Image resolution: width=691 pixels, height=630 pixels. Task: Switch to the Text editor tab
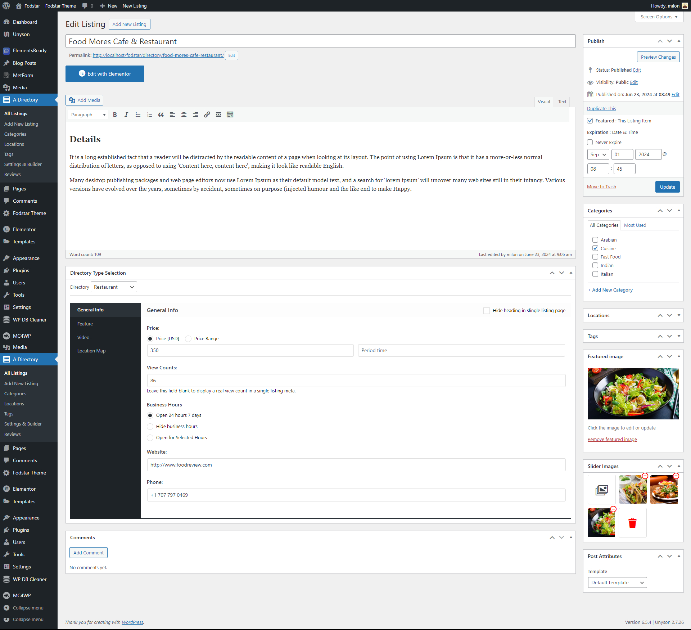pyautogui.click(x=562, y=102)
